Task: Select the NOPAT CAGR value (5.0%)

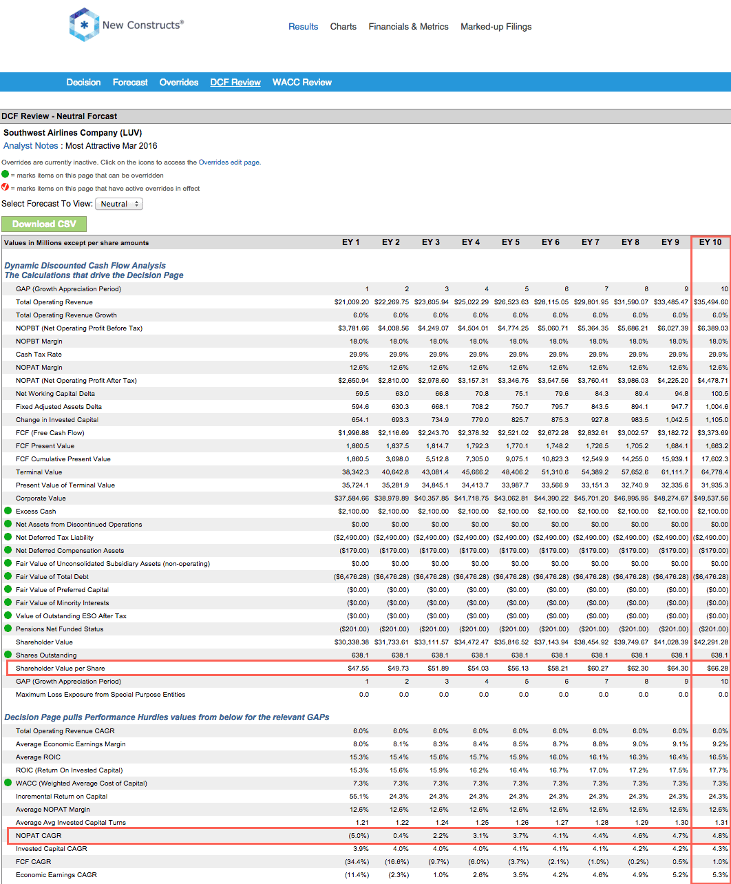Action: coord(358,835)
